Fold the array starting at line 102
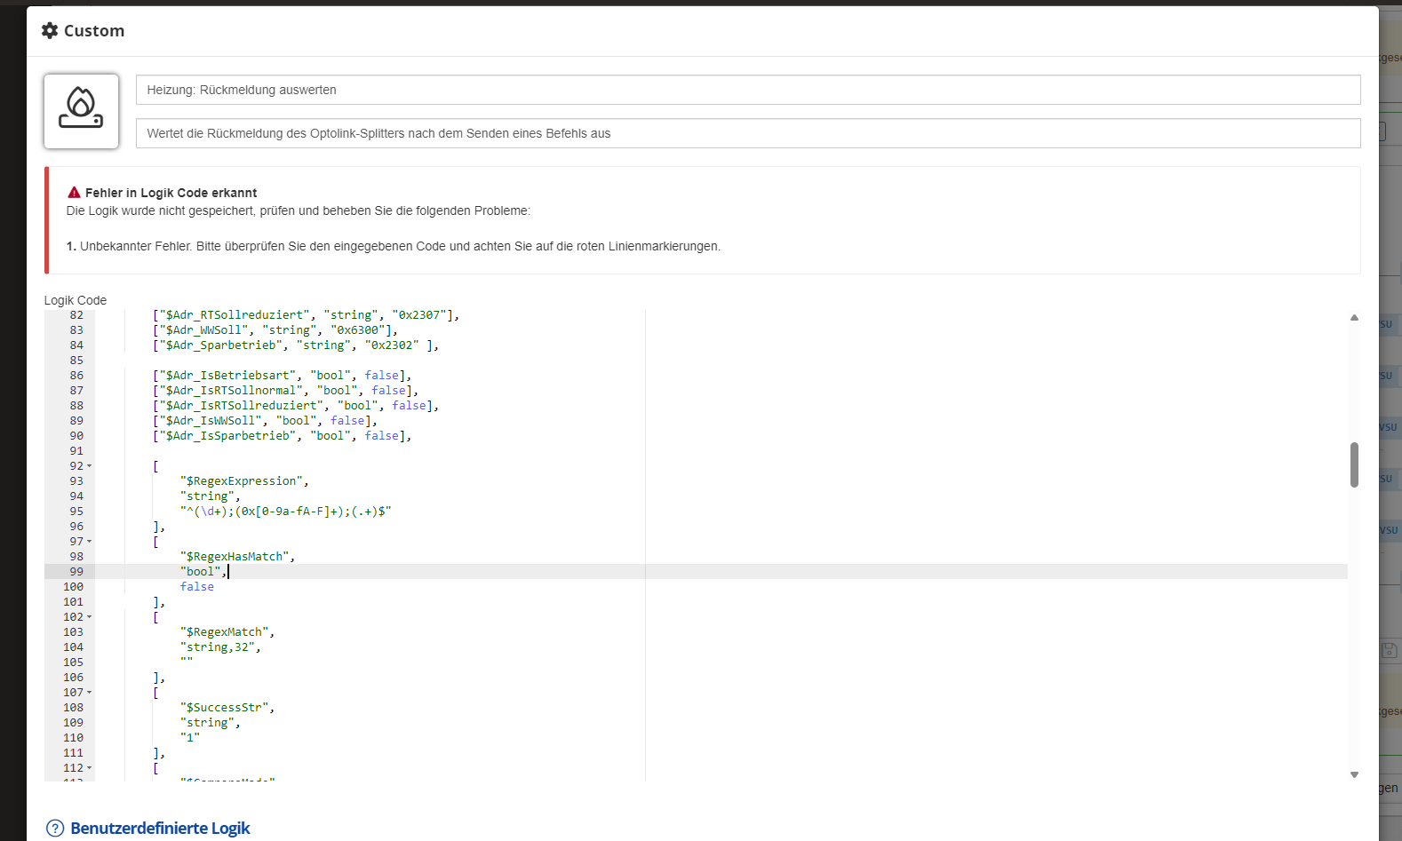The width and height of the screenshot is (1402, 841). pos(90,617)
